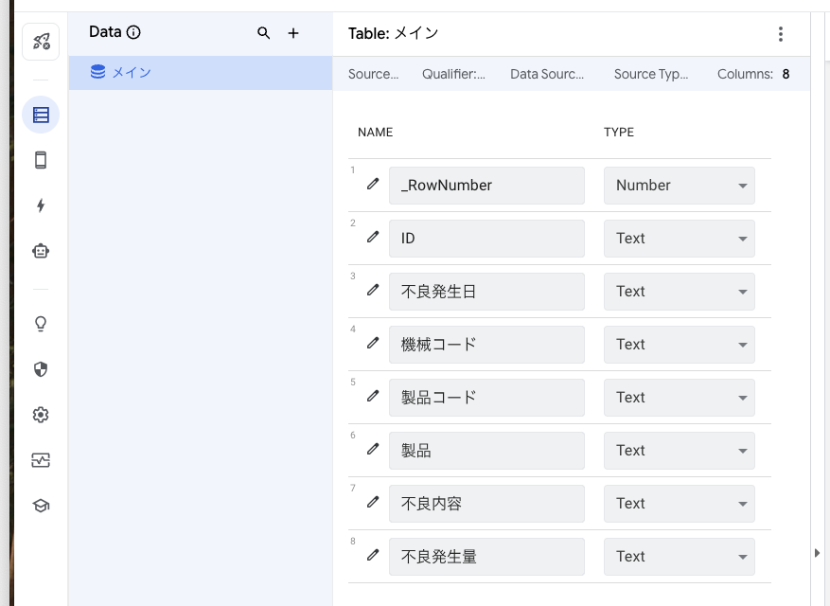Open Actions lightning bolt icon
This screenshot has height=606, width=830.
41,205
